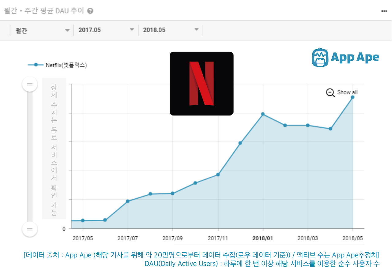
Task: Click the help question mark icon
Action: (90, 11)
